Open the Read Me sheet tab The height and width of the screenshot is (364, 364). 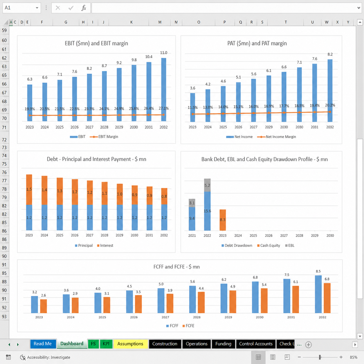click(43, 344)
